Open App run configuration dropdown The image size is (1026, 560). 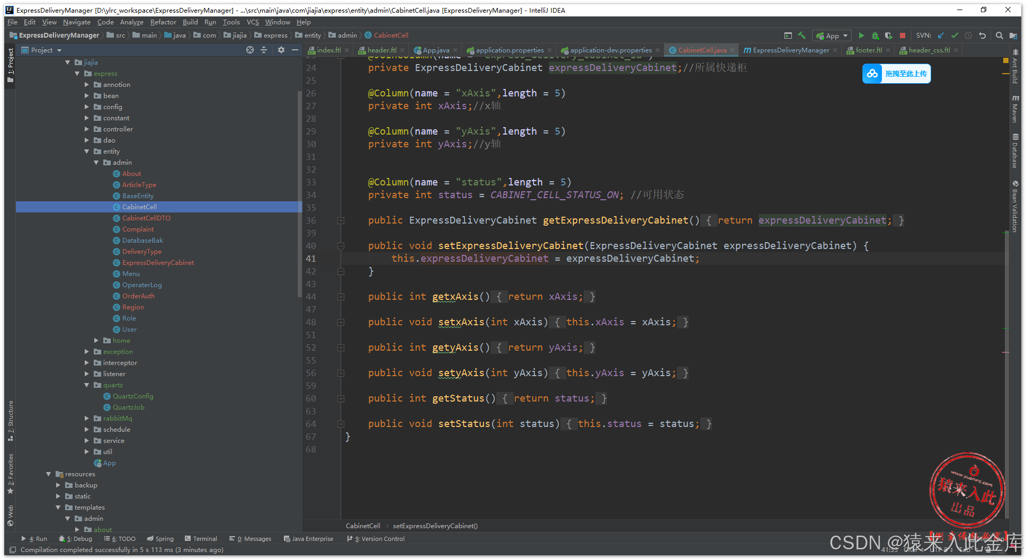(832, 35)
